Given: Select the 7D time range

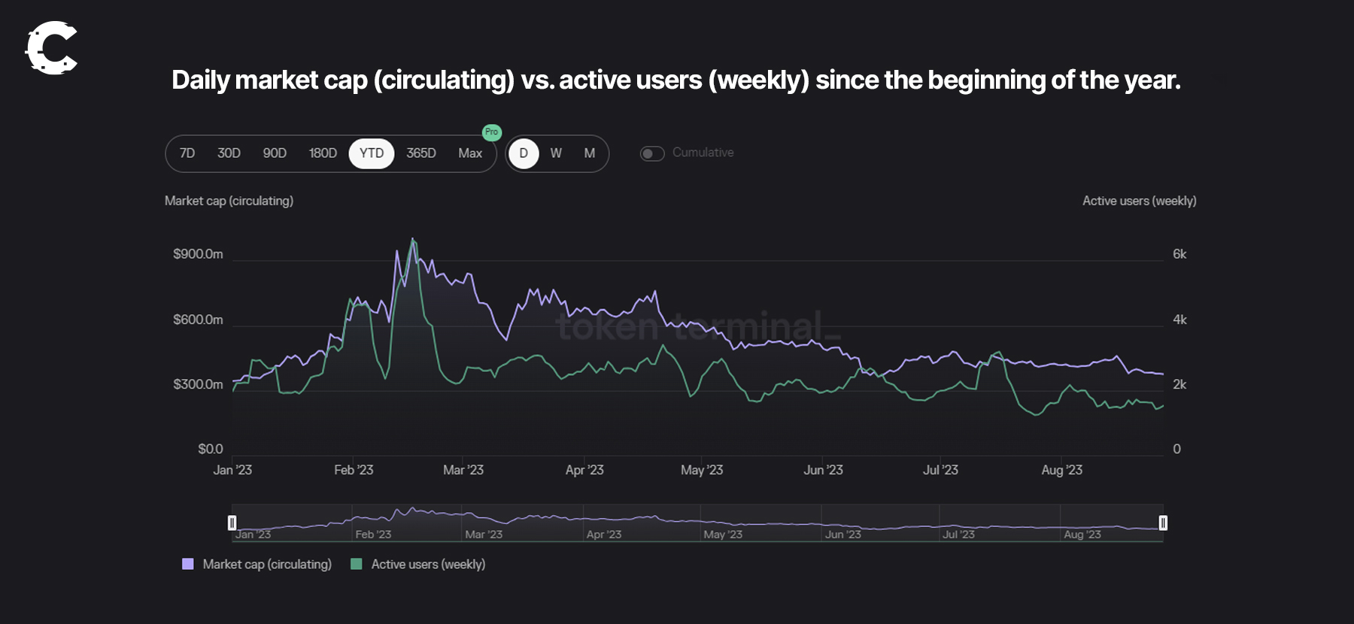Looking at the screenshot, I should pyautogui.click(x=187, y=153).
